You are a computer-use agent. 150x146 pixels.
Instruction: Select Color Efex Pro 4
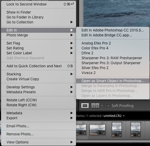tap(113, 48)
